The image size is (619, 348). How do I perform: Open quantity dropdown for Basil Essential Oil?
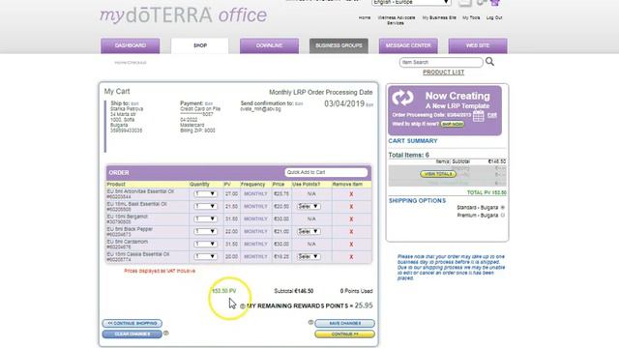[x=205, y=206]
